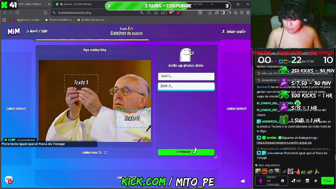
Task: Click Cambiar meme (3) to swap image
Action: [x=94, y=153]
